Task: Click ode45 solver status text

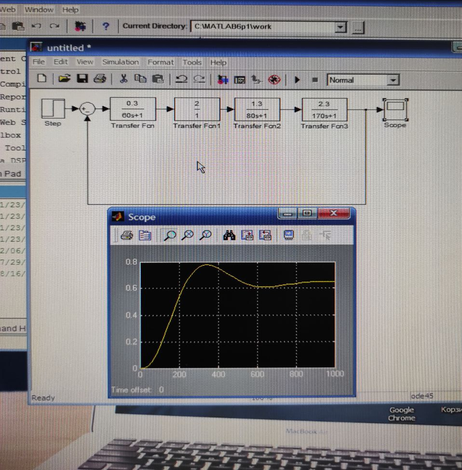Action: 422,396
